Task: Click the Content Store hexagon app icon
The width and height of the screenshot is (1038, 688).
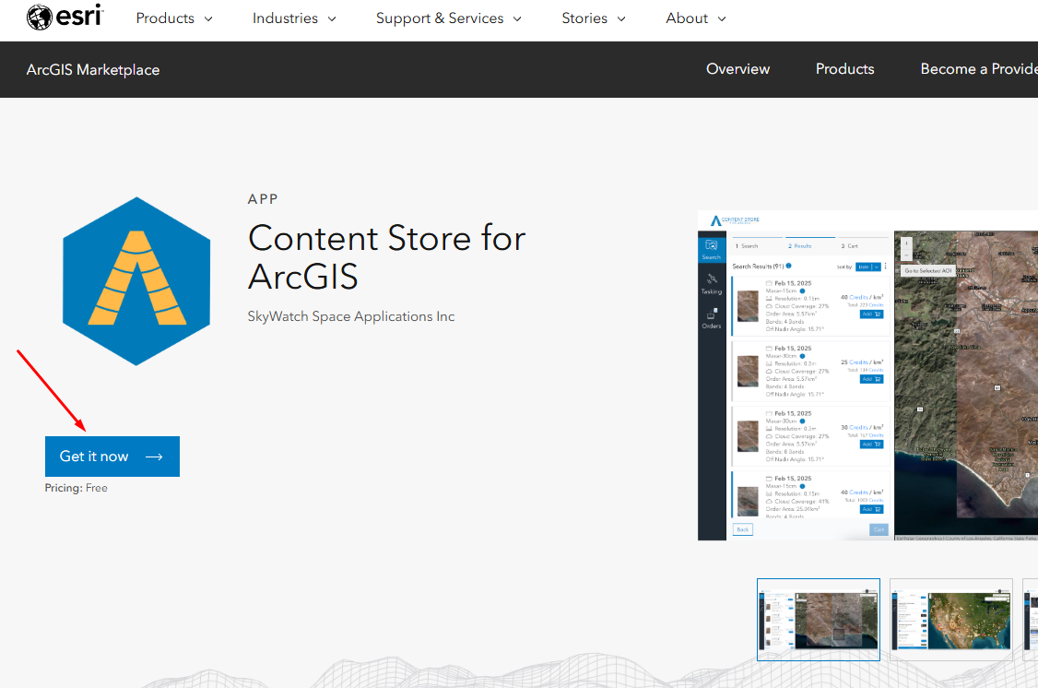Action: coord(136,281)
